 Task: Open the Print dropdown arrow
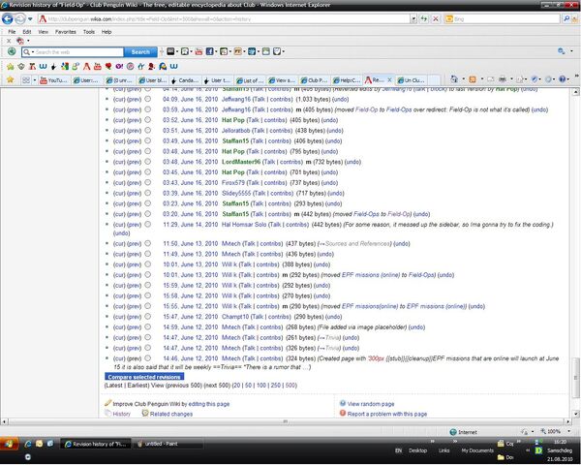[511, 79]
